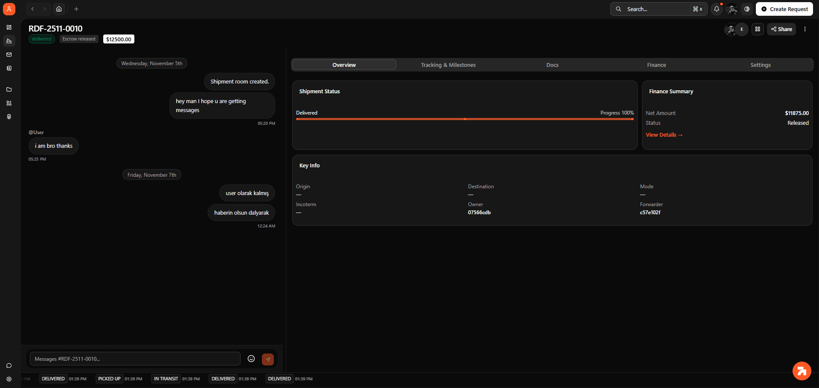The image size is (819, 388).
Task: Open the Shipments icon in the sidebar
Action: pos(9,41)
